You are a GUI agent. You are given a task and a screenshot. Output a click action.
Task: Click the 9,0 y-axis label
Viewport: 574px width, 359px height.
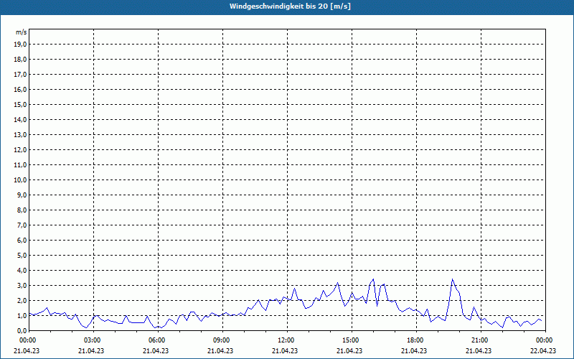tap(22, 195)
